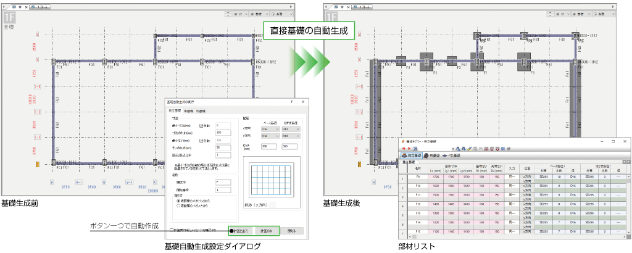This screenshot has height=253, width=632.
Task: Toggle 自動 checkbox for minimum depth
Action: (201, 141)
